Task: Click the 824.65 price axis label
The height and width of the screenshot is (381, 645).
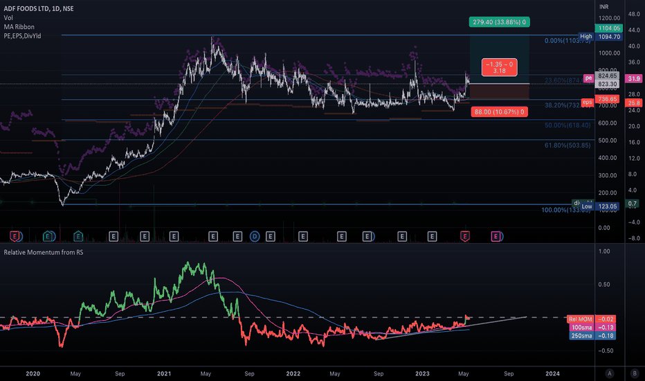Action: [607, 76]
